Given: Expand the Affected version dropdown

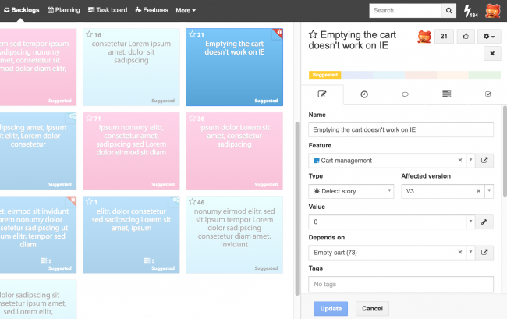Looking at the screenshot, I should (489, 190).
